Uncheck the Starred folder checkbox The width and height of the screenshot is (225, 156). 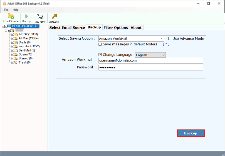(13, 58)
